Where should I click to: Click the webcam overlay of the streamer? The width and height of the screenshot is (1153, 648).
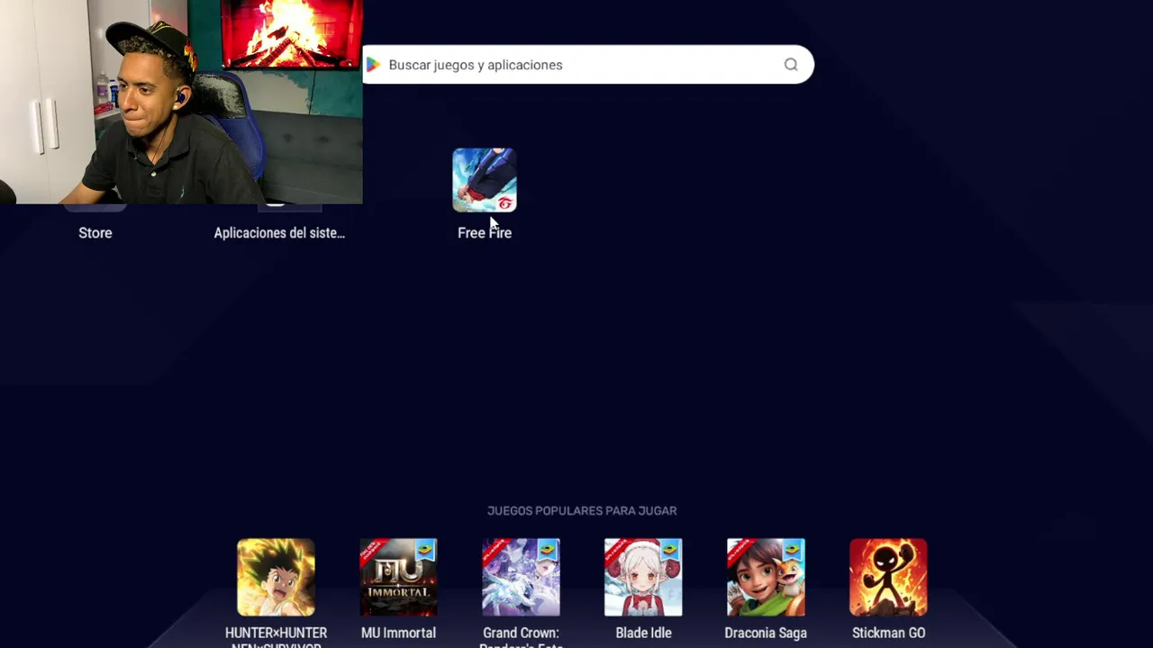[181, 102]
